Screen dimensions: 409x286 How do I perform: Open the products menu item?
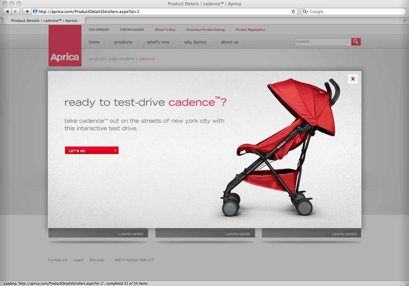pyautogui.click(x=123, y=42)
